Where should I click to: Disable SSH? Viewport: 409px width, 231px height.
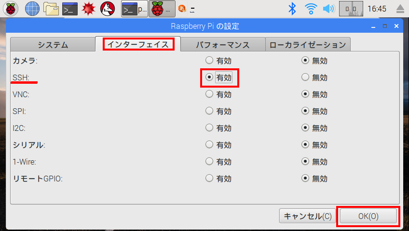pyautogui.click(x=314, y=77)
